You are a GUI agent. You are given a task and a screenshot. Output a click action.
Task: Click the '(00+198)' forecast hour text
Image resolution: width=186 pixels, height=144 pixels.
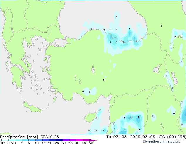[177, 137]
